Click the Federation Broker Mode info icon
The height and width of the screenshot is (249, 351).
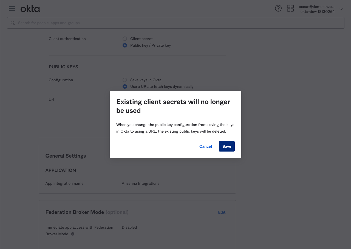[73, 234]
